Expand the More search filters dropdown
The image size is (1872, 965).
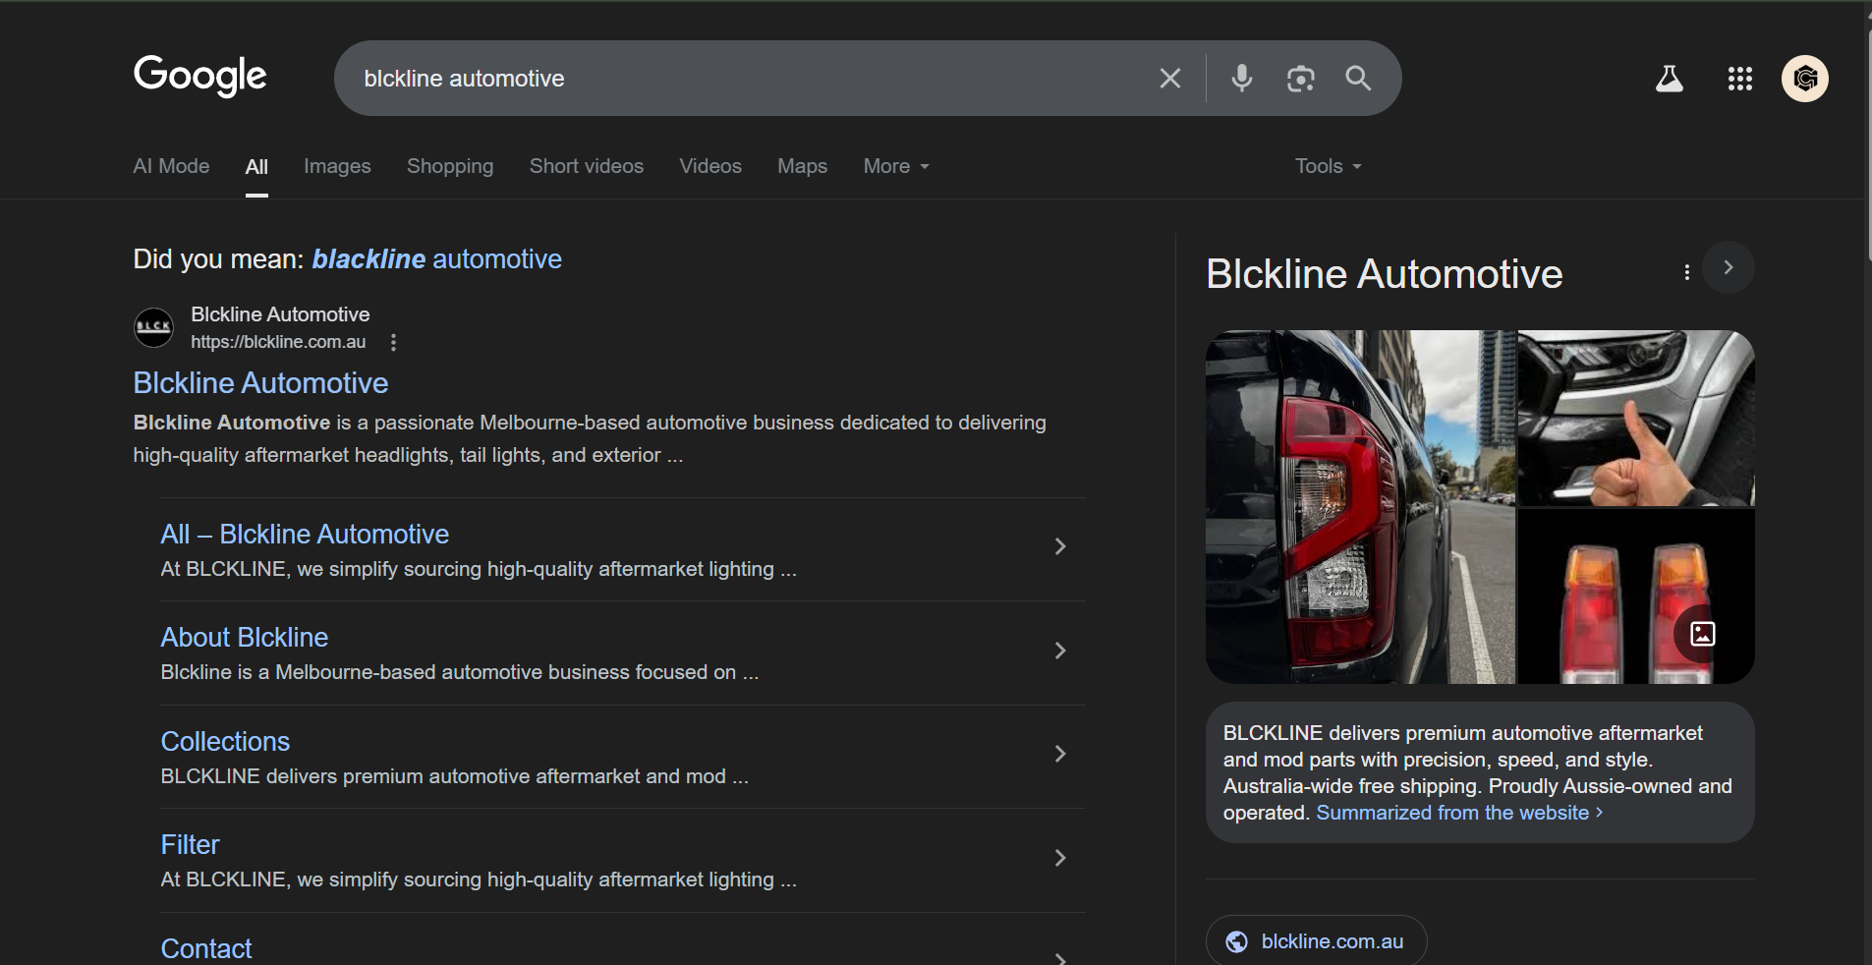[x=896, y=166]
